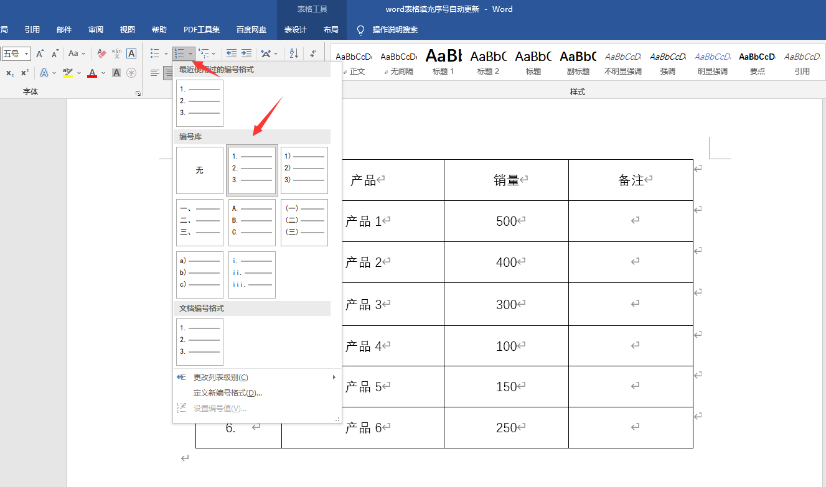
Task: Open font dialog launcher
Action: 138,93
